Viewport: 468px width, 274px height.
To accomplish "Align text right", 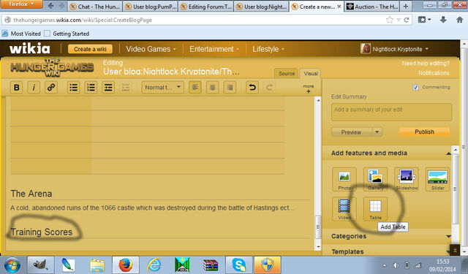I will click(x=230, y=88).
